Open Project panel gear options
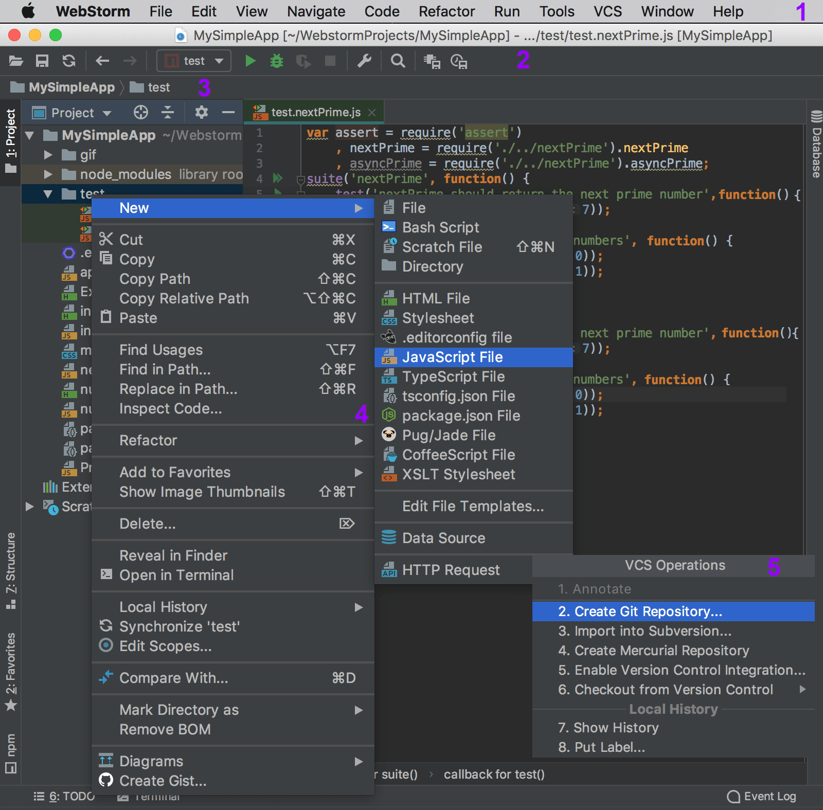823x810 pixels. pos(202,112)
